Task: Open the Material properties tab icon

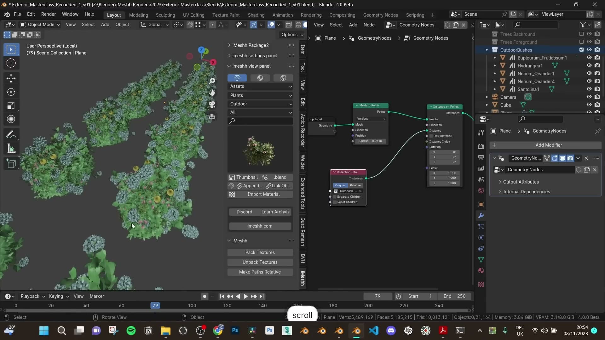Action: pos(481,271)
